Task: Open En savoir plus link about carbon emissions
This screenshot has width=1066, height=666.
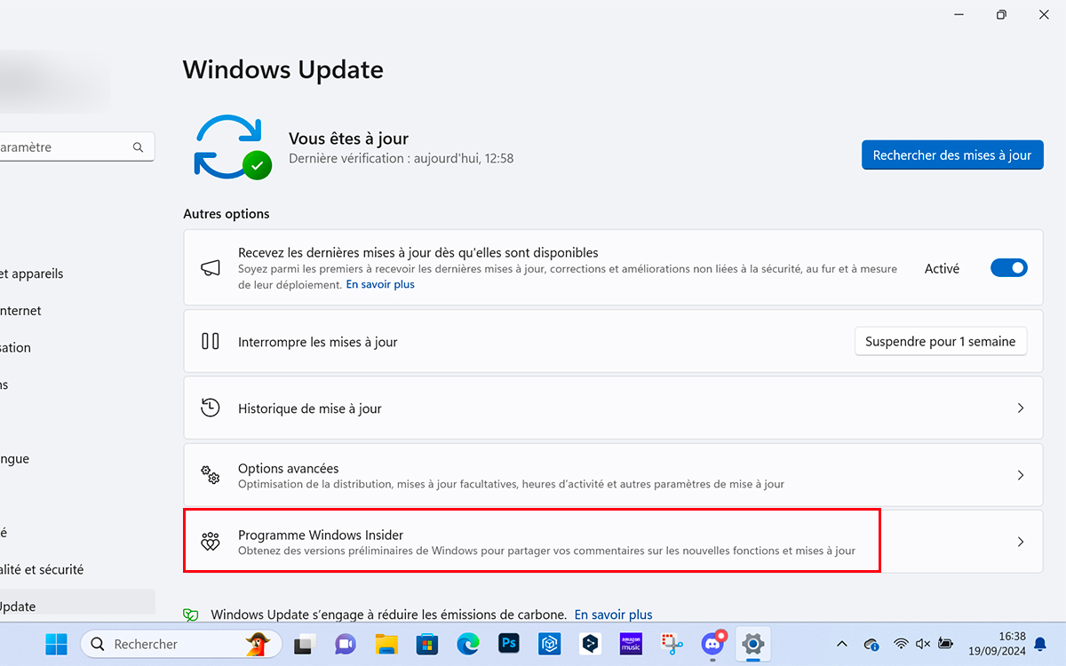Action: coord(613,614)
